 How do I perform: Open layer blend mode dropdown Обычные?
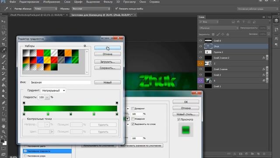coord(219,28)
